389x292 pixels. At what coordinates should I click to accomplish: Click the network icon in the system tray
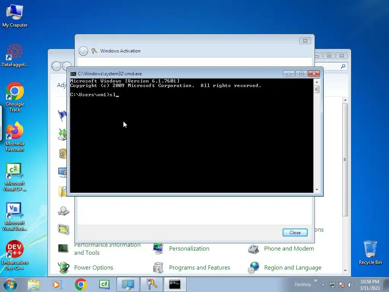coord(332,285)
